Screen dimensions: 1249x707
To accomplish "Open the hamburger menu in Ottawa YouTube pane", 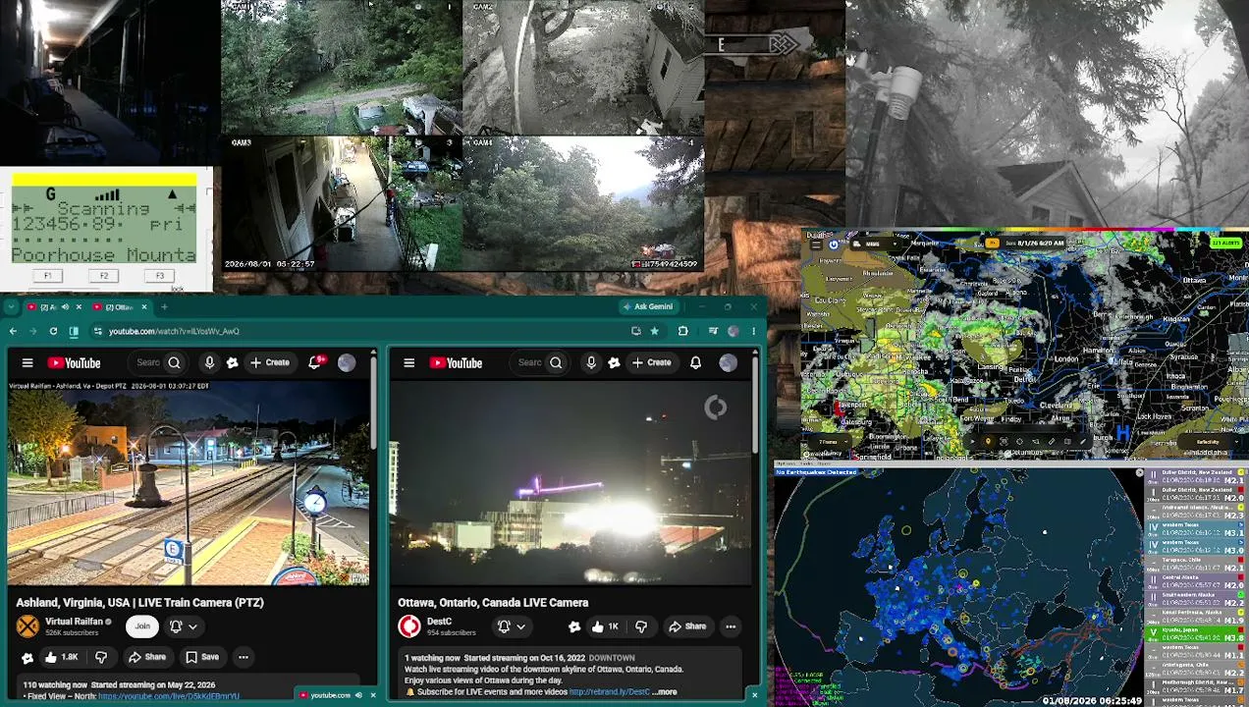I will click(x=408, y=363).
